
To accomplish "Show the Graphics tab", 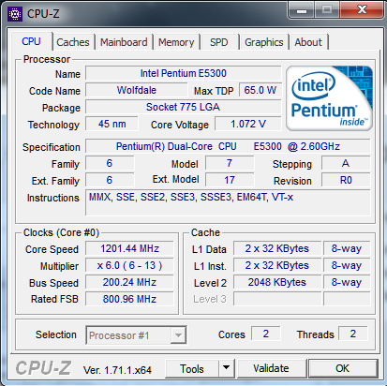I will (264, 42).
